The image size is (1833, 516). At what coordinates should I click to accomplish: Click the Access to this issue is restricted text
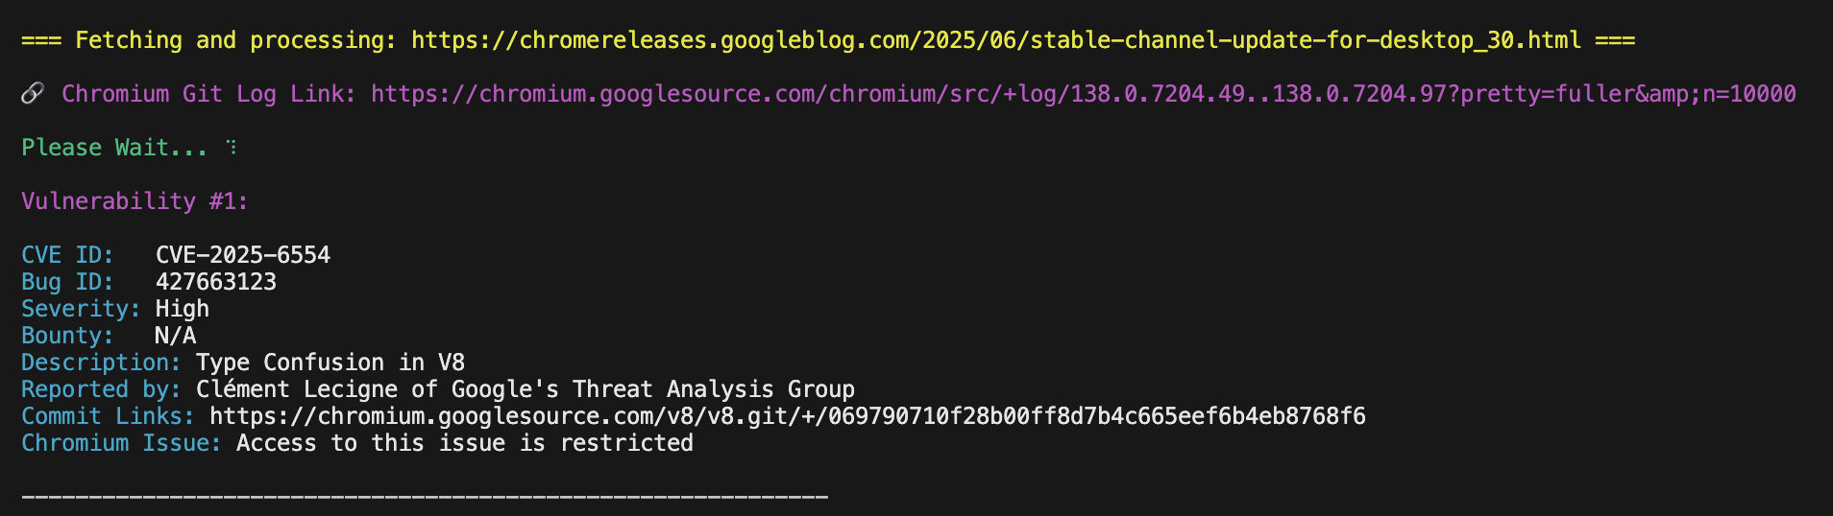465,443
